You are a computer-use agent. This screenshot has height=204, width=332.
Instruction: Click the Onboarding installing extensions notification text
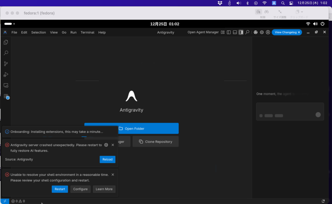[x=57, y=132]
